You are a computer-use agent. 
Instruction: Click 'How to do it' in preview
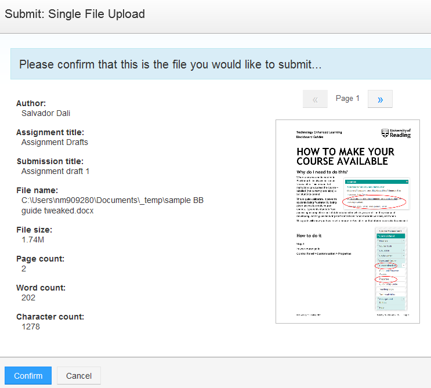[x=309, y=235]
